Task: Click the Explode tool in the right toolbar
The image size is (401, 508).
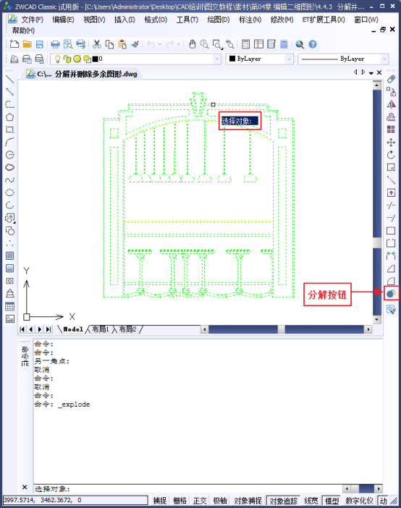Action: (391, 294)
